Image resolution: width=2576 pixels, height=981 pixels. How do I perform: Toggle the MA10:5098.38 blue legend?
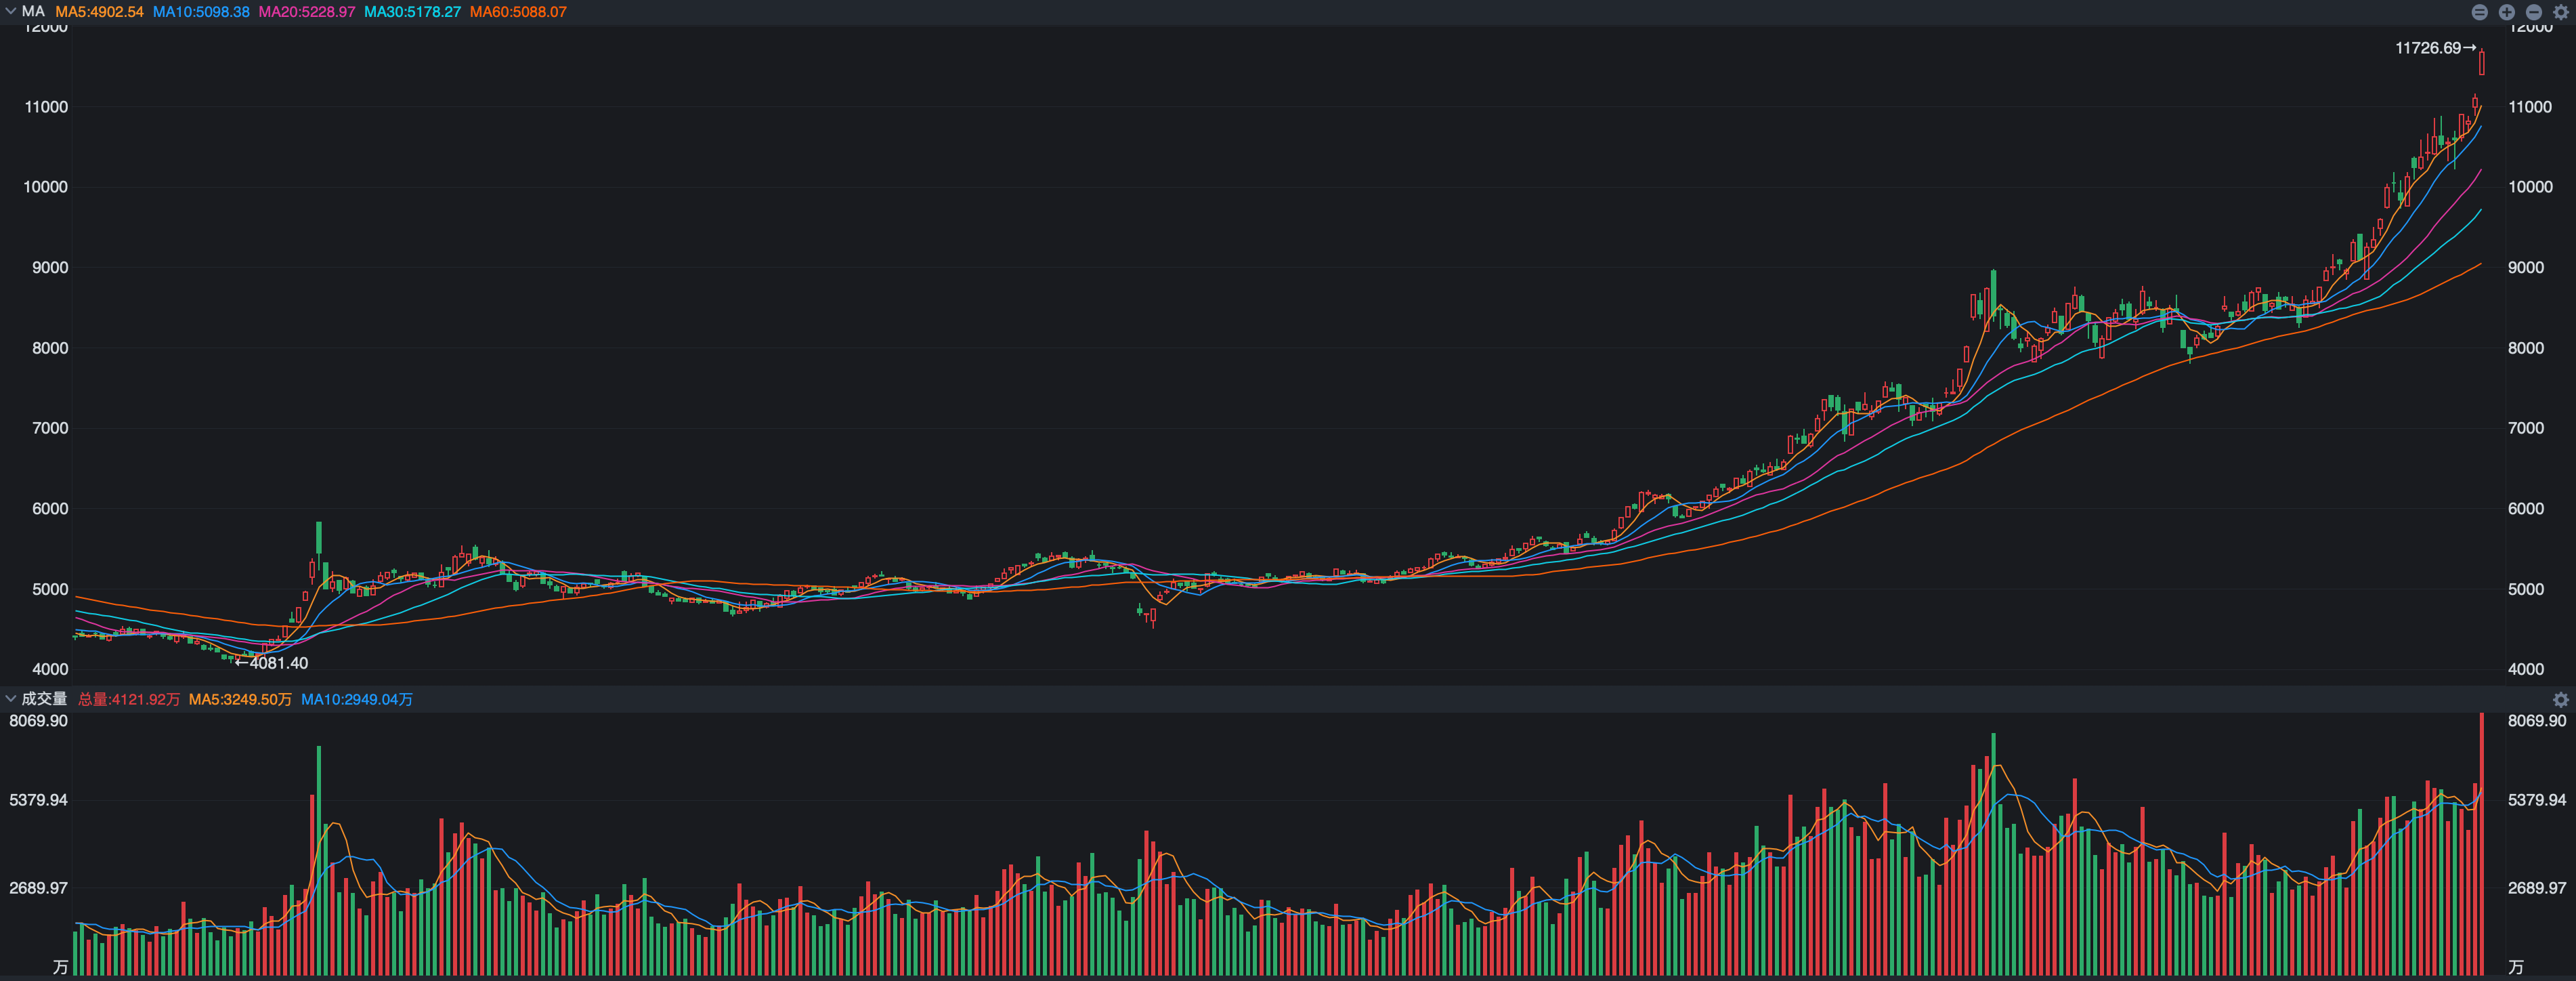point(201,12)
